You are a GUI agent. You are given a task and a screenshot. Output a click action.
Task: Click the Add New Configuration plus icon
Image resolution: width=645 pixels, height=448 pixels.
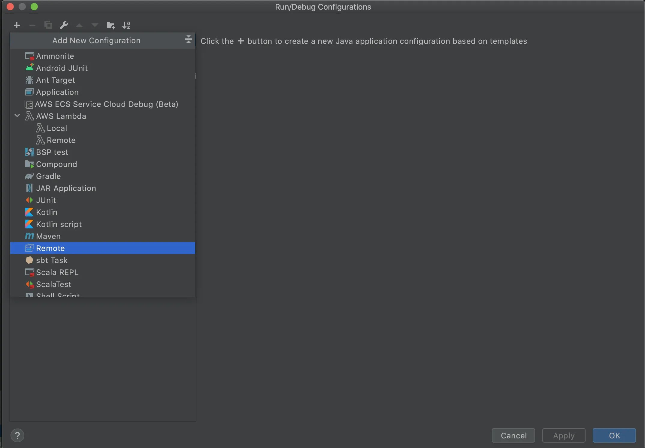(17, 25)
